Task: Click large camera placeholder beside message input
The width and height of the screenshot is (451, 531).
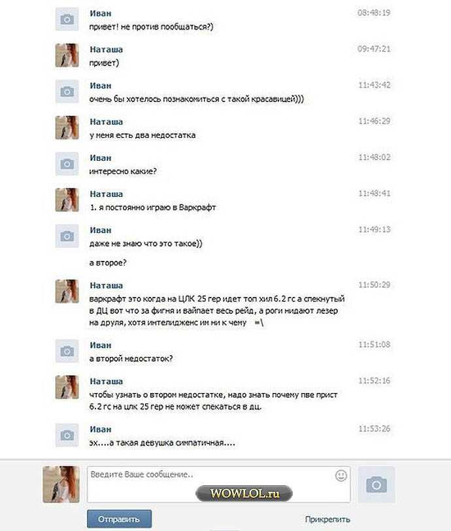Action: coord(376,485)
